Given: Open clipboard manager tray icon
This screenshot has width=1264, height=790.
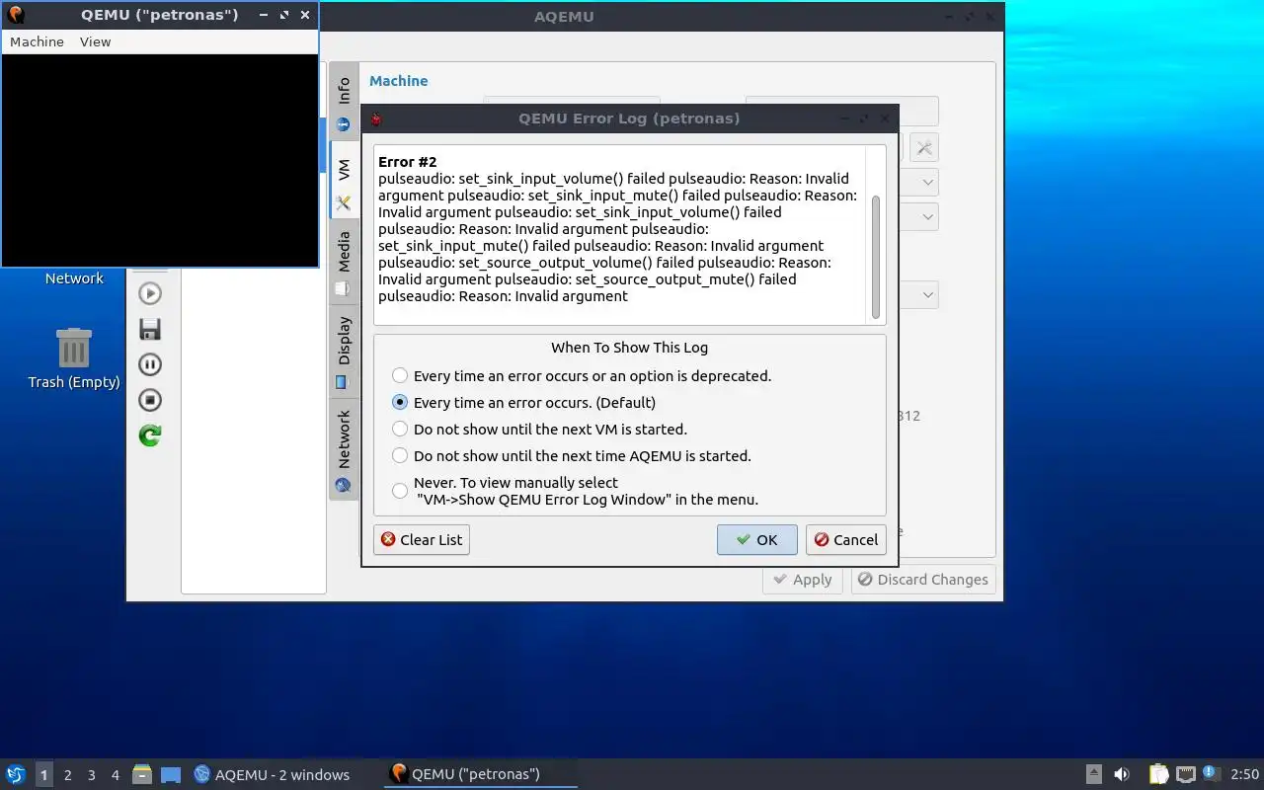Looking at the screenshot, I should click(x=1158, y=774).
